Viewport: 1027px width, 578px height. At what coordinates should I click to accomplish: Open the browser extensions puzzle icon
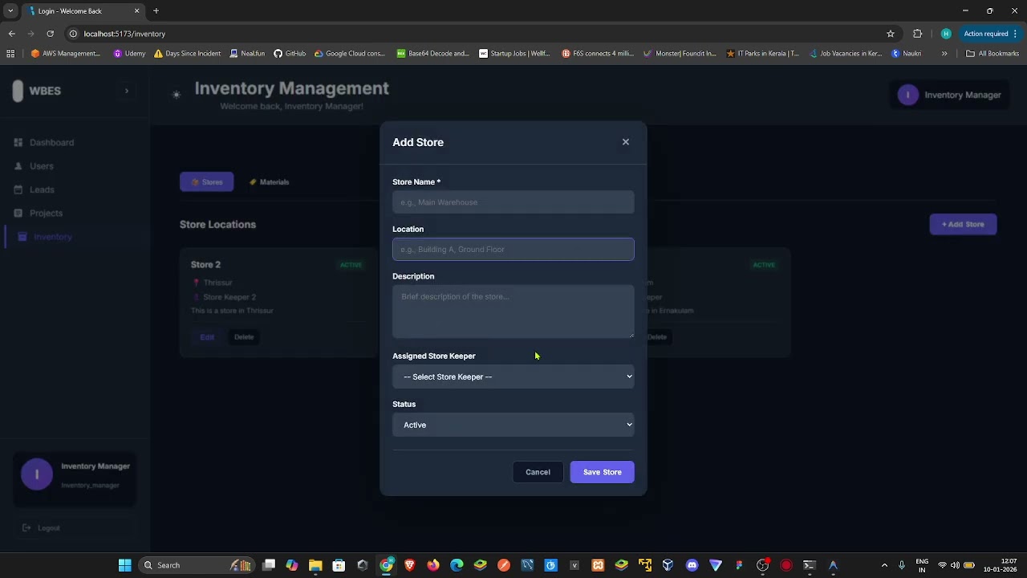[918, 34]
